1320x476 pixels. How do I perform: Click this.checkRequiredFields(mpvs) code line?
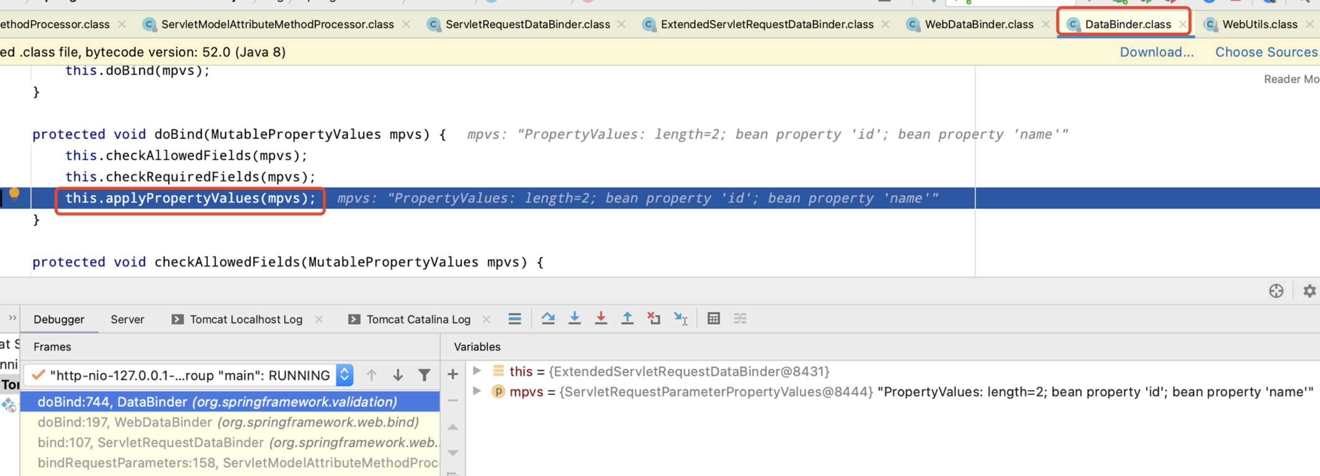190,177
